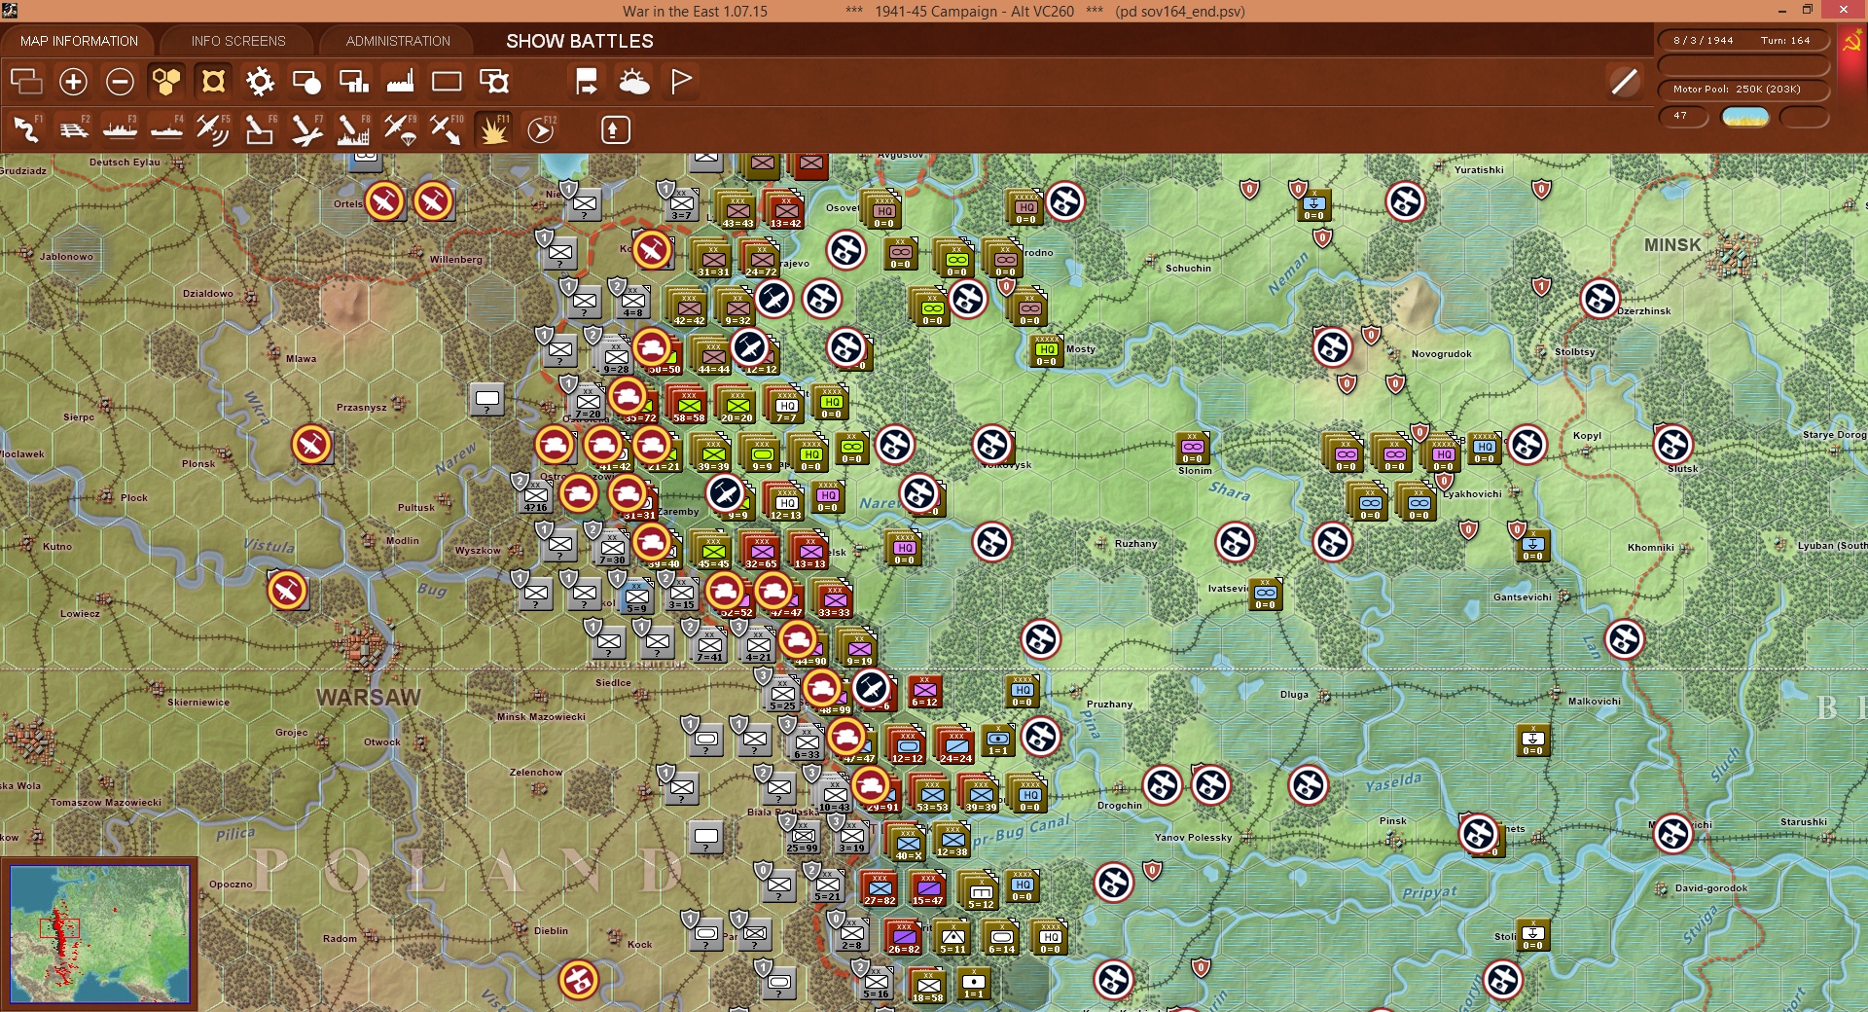The height and width of the screenshot is (1012, 1868).
Task: Click the diagonal slash round icon
Action: tap(1624, 82)
